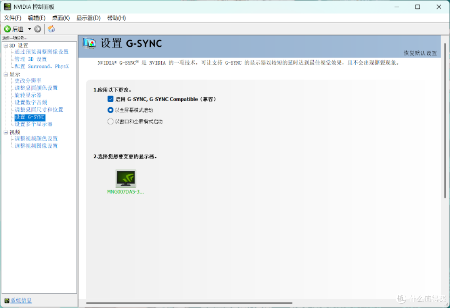Click the G-SYNC page header monitor icon

click(x=89, y=43)
